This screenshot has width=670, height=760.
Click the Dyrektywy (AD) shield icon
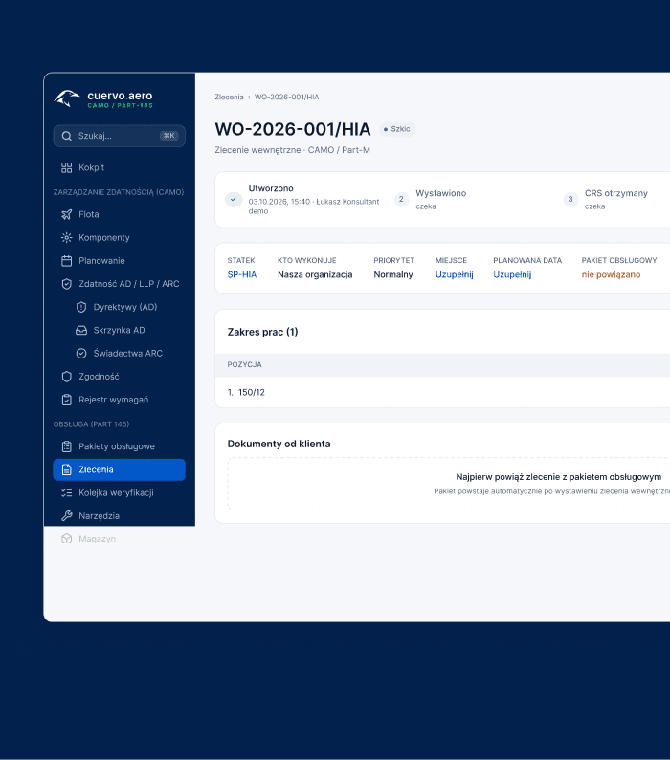pyautogui.click(x=81, y=307)
